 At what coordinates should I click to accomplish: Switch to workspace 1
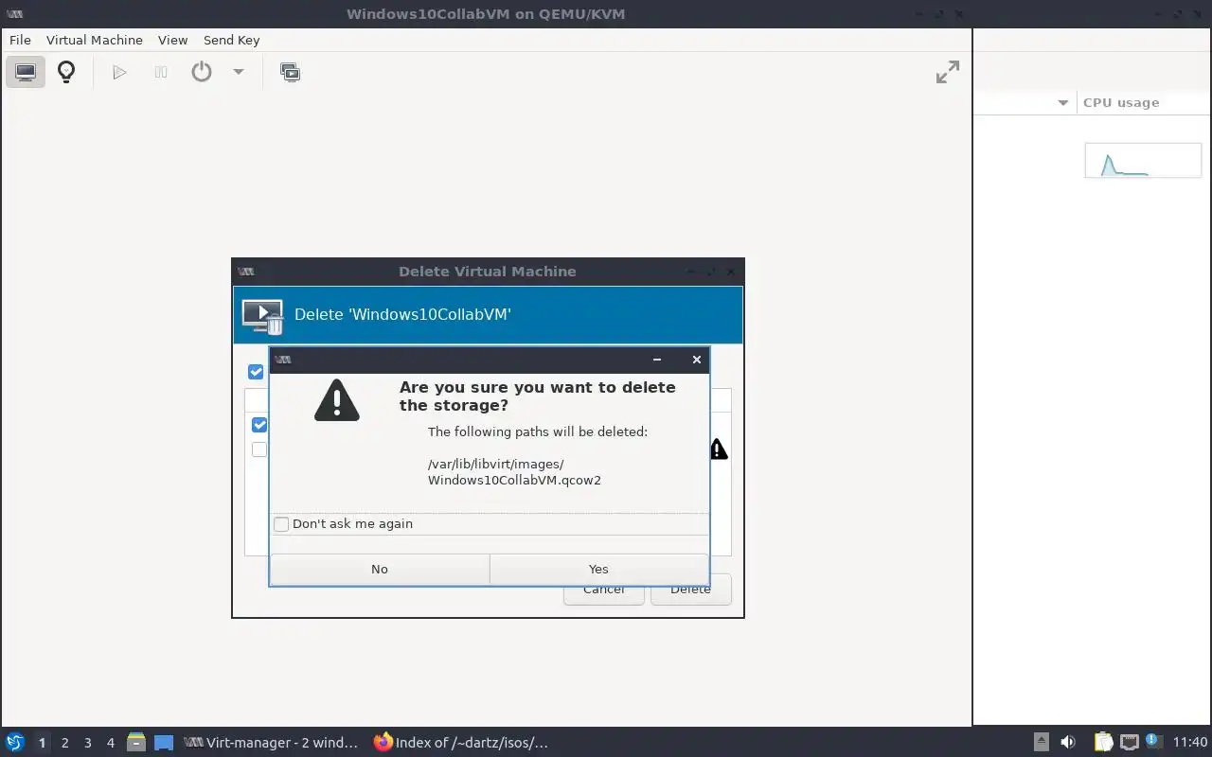coord(42,743)
